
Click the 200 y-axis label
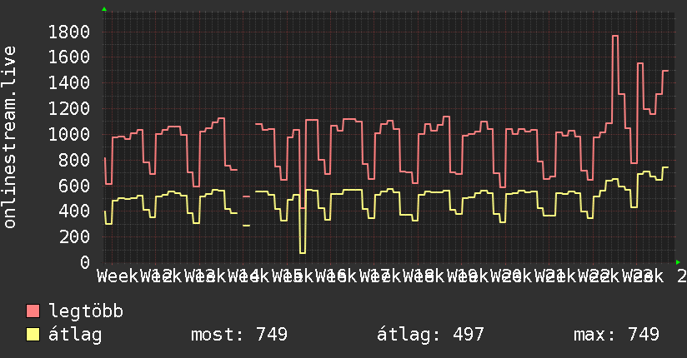pos(74,236)
